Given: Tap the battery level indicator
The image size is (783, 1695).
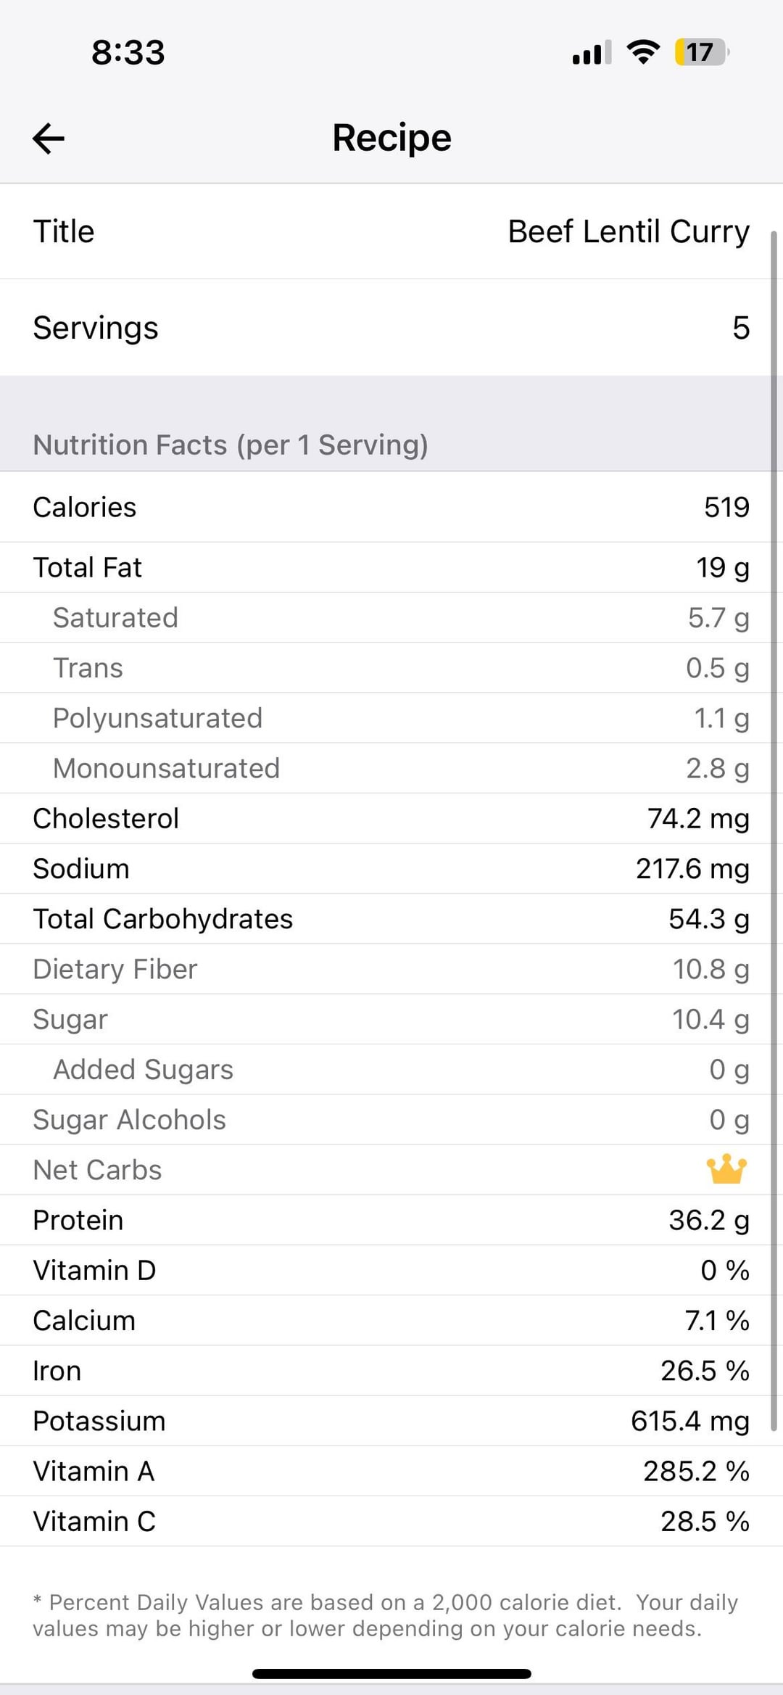Looking at the screenshot, I should pyautogui.click(x=700, y=52).
